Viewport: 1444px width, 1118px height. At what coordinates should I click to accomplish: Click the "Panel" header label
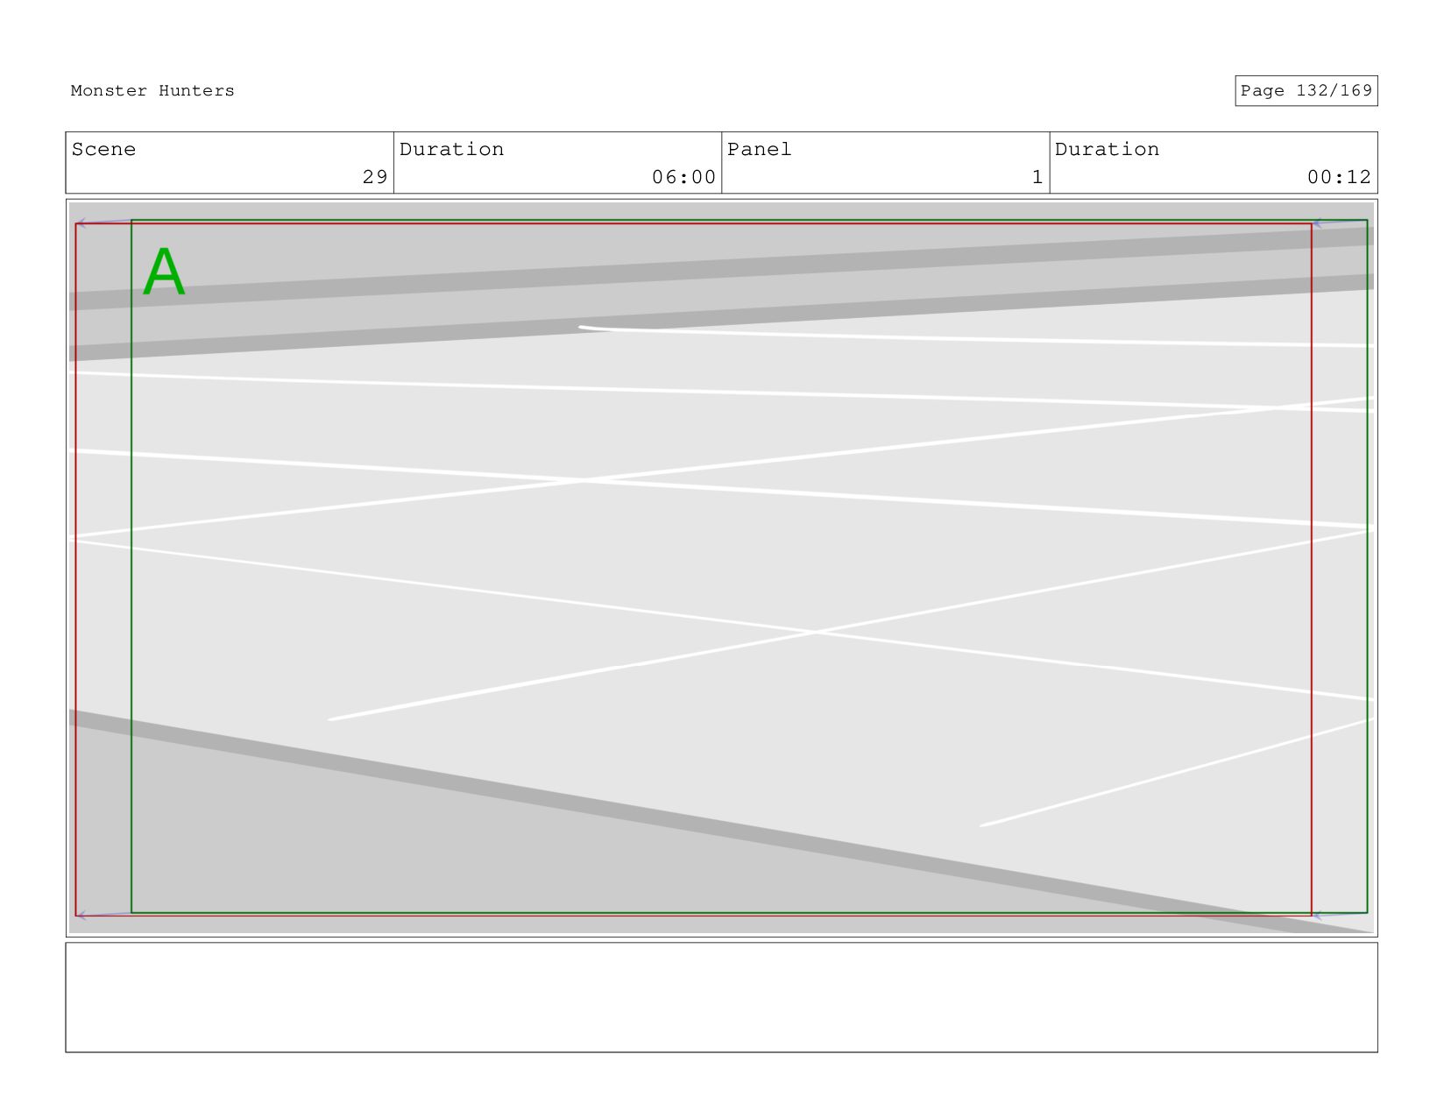point(759,150)
